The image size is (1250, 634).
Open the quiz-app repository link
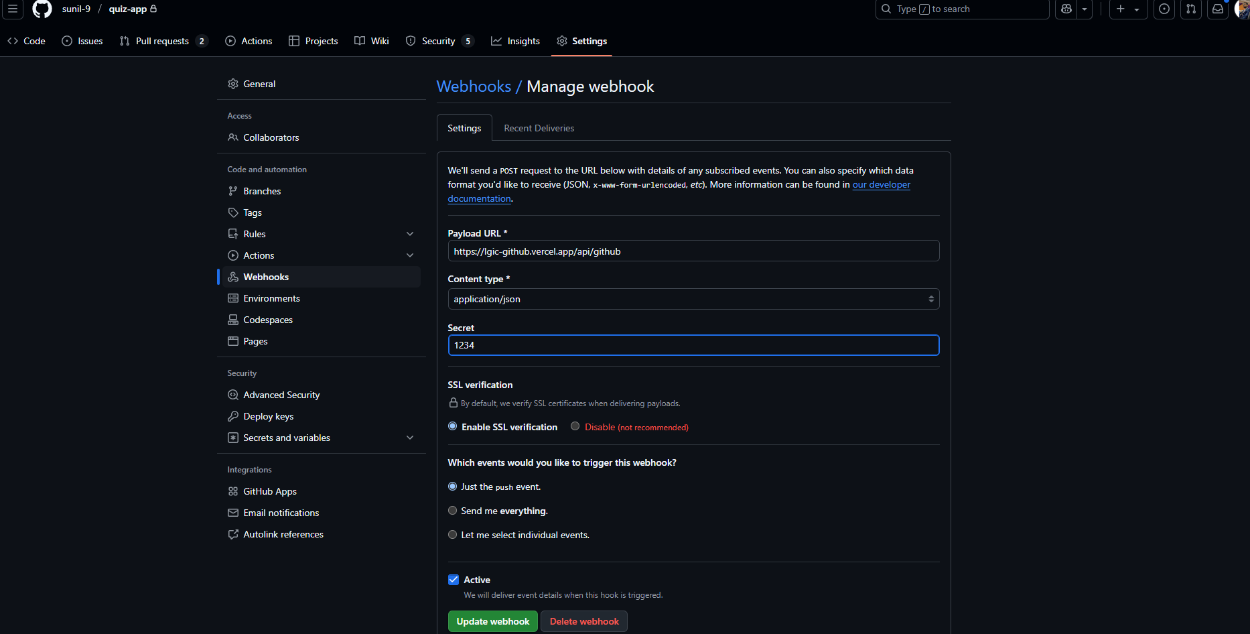[128, 9]
